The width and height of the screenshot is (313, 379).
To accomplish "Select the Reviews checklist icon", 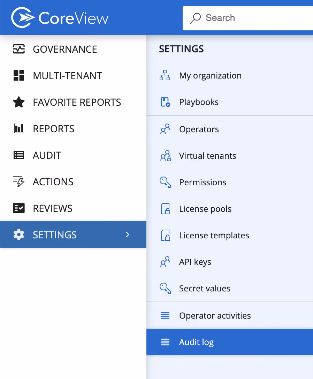I will click(x=19, y=208).
